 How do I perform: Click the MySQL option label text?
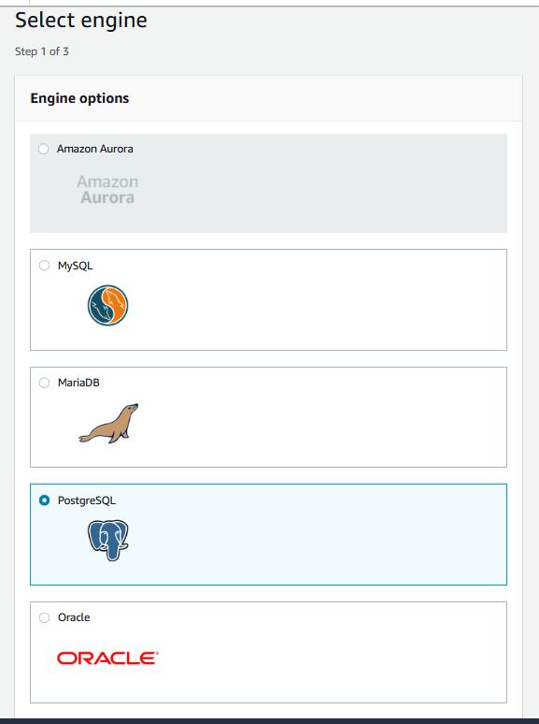click(75, 266)
